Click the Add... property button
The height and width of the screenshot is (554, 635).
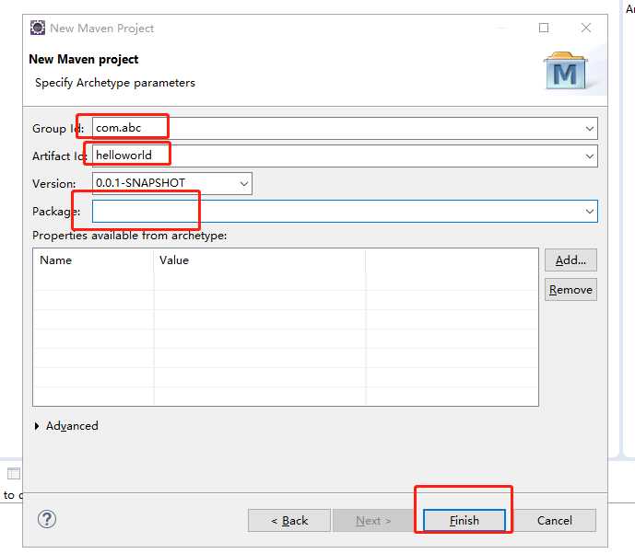click(x=570, y=260)
